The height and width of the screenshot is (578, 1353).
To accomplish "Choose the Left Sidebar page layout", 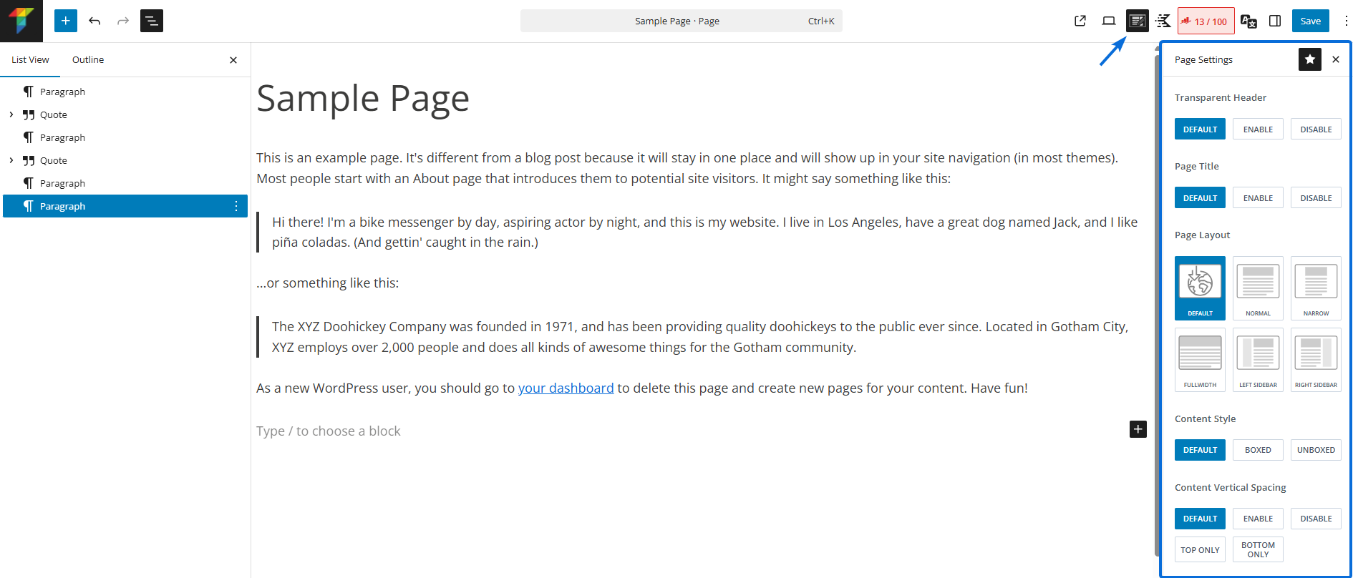I will click(1258, 359).
